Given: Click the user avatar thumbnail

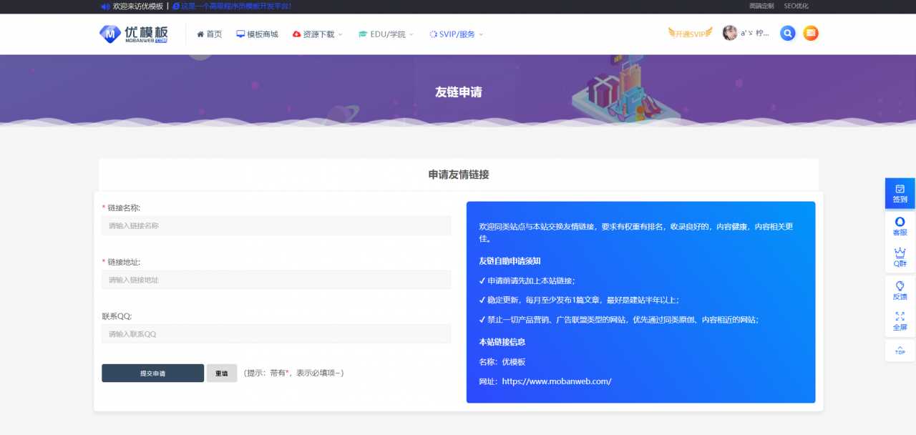Looking at the screenshot, I should tap(729, 32).
